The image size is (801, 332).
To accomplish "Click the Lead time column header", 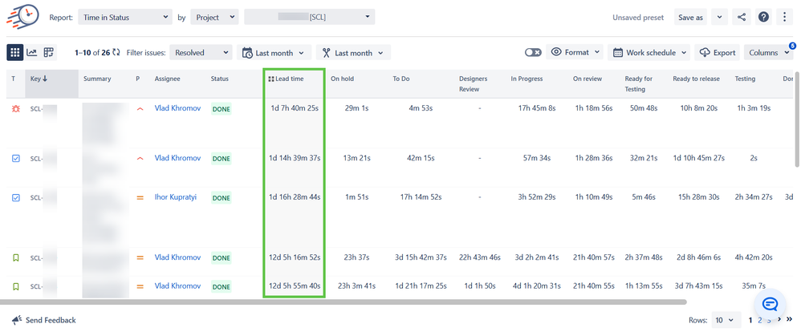I will (291, 79).
